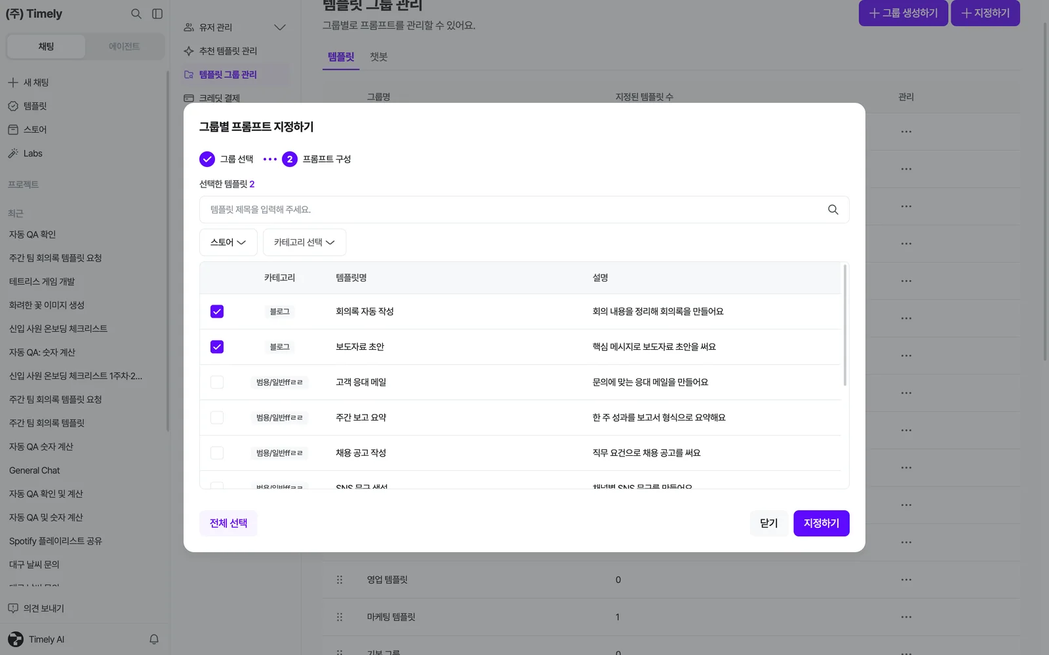The width and height of the screenshot is (1049, 655).
Task: Click the 마케팅 템플릿 group name
Action: pyautogui.click(x=391, y=617)
